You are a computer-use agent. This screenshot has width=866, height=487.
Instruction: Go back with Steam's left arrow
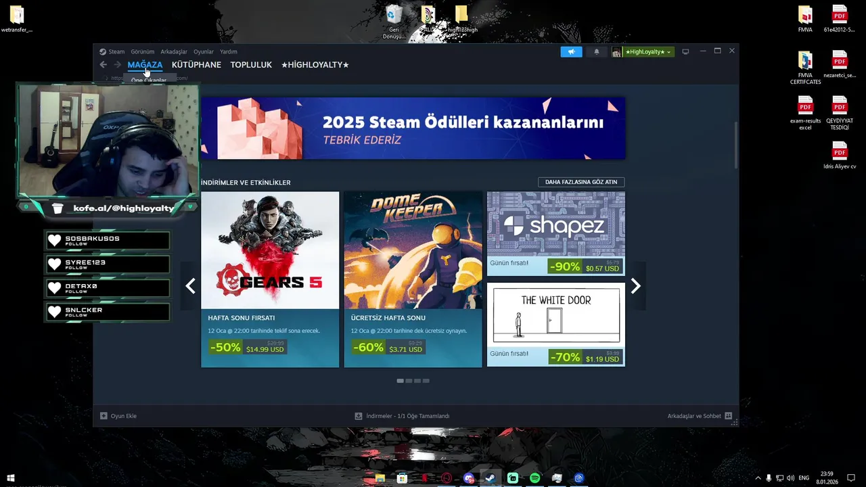(x=103, y=65)
